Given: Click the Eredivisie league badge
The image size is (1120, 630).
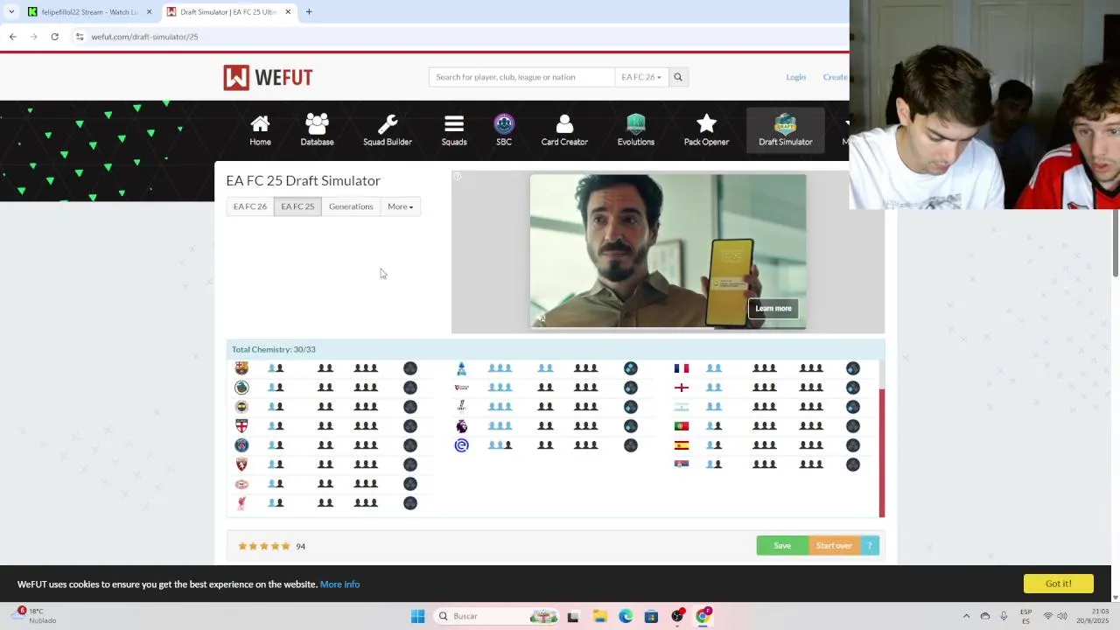Looking at the screenshot, I should [461, 445].
